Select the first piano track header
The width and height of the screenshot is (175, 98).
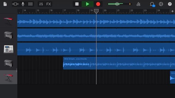tap(8, 35)
